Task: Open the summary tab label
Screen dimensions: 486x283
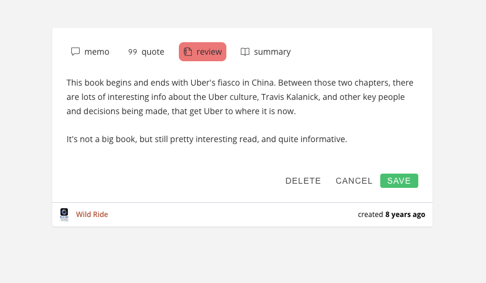Action: pos(272,52)
